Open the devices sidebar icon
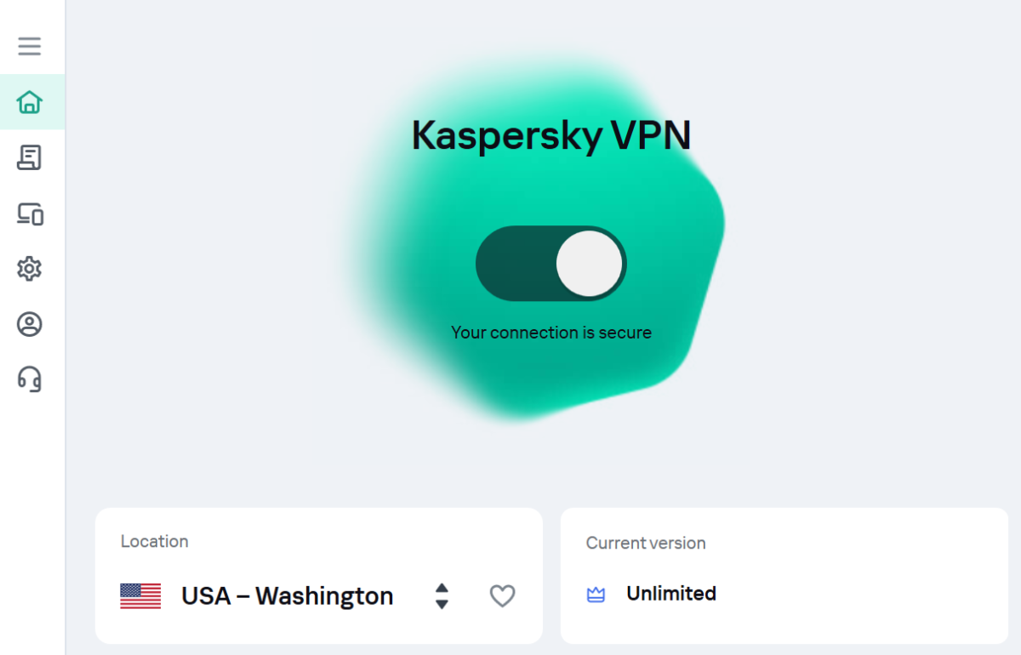1021x655 pixels. (30, 214)
